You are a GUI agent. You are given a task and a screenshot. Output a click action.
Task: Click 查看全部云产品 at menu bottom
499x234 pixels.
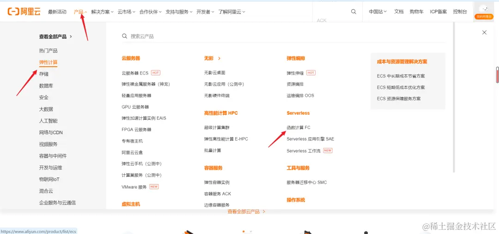pyautogui.click(x=246, y=211)
